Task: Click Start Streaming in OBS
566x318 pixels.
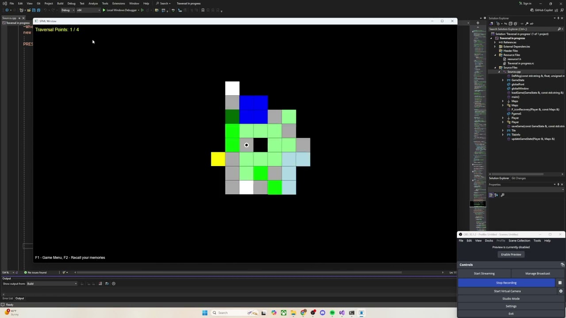Action: [484, 273]
